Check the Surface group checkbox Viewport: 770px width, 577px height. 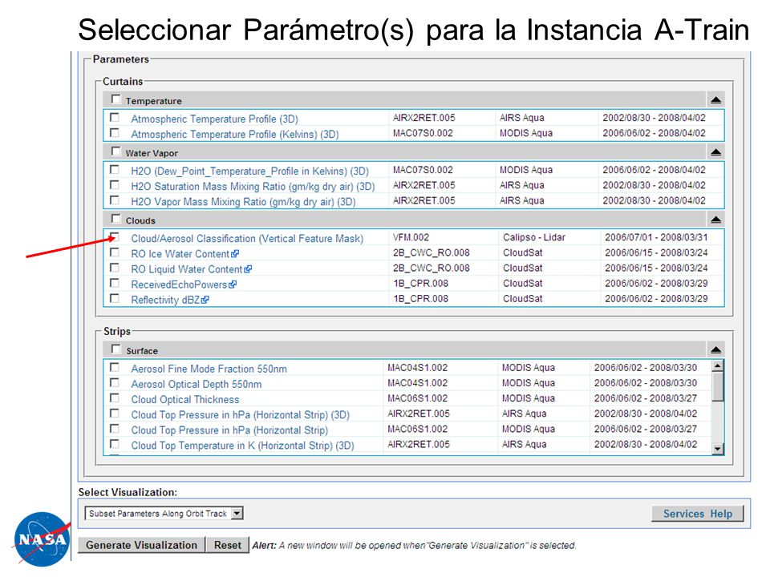(115, 349)
